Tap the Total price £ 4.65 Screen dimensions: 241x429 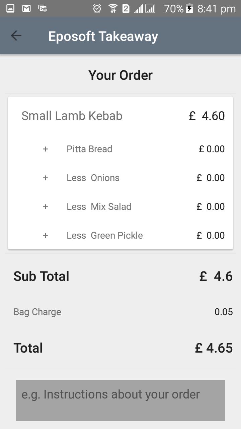(214, 348)
